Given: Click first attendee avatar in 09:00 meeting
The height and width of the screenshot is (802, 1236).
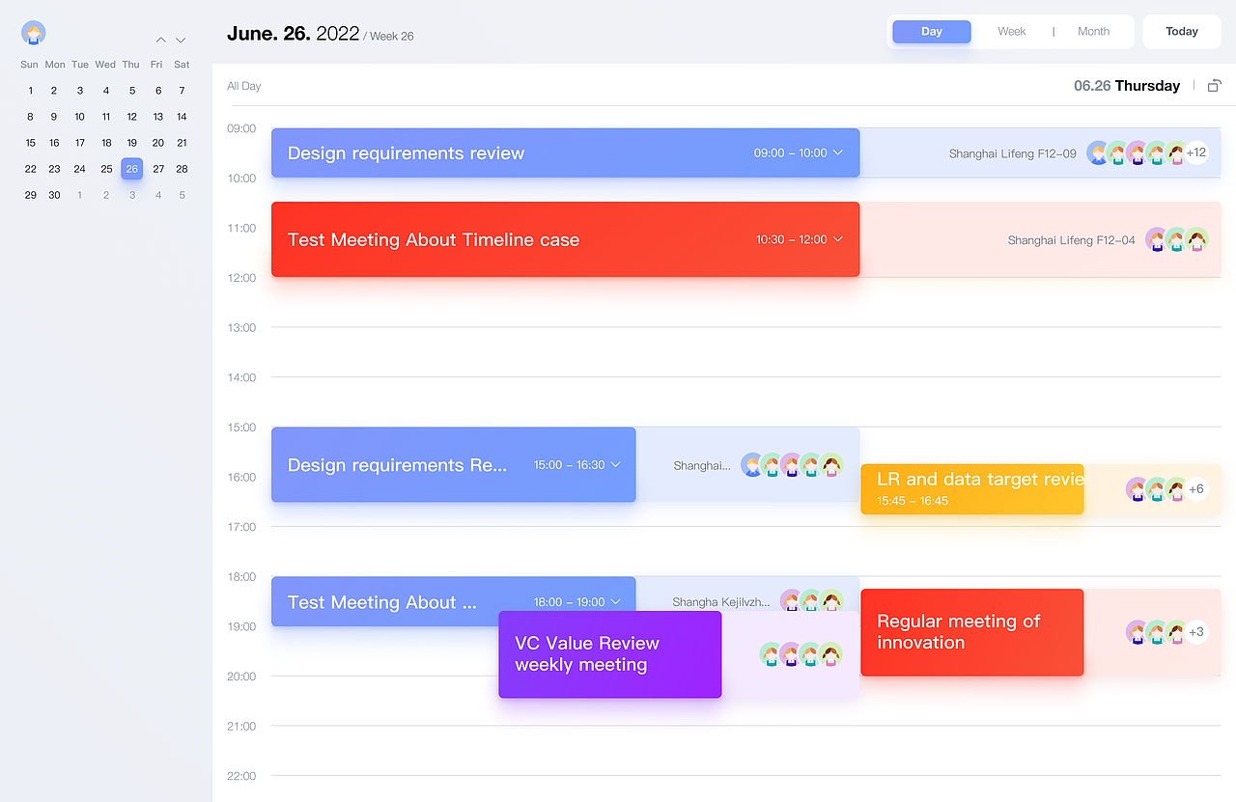Looking at the screenshot, I should coord(1098,152).
